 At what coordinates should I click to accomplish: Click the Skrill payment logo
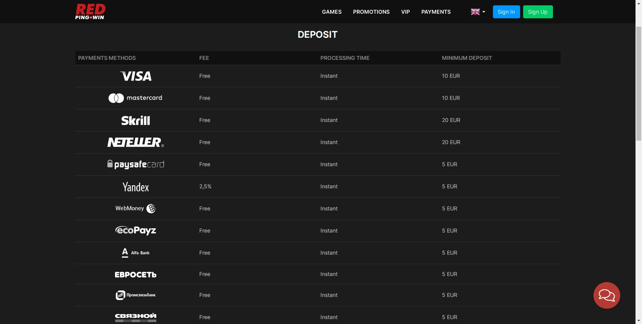point(136,120)
